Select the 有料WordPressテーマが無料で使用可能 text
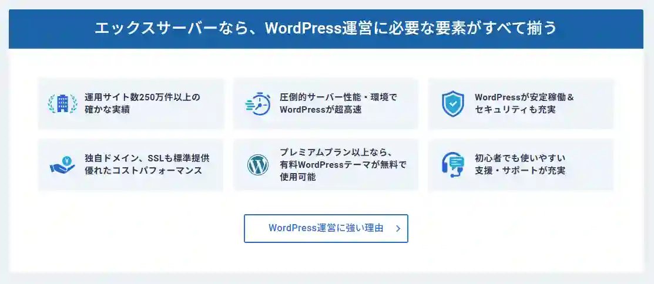This screenshot has height=284, width=654. tap(343, 171)
